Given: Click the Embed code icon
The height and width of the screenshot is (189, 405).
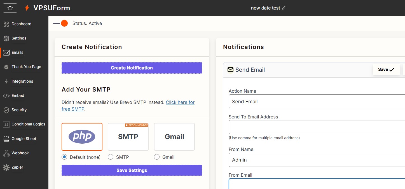Looking at the screenshot, I should pos(6,96).
